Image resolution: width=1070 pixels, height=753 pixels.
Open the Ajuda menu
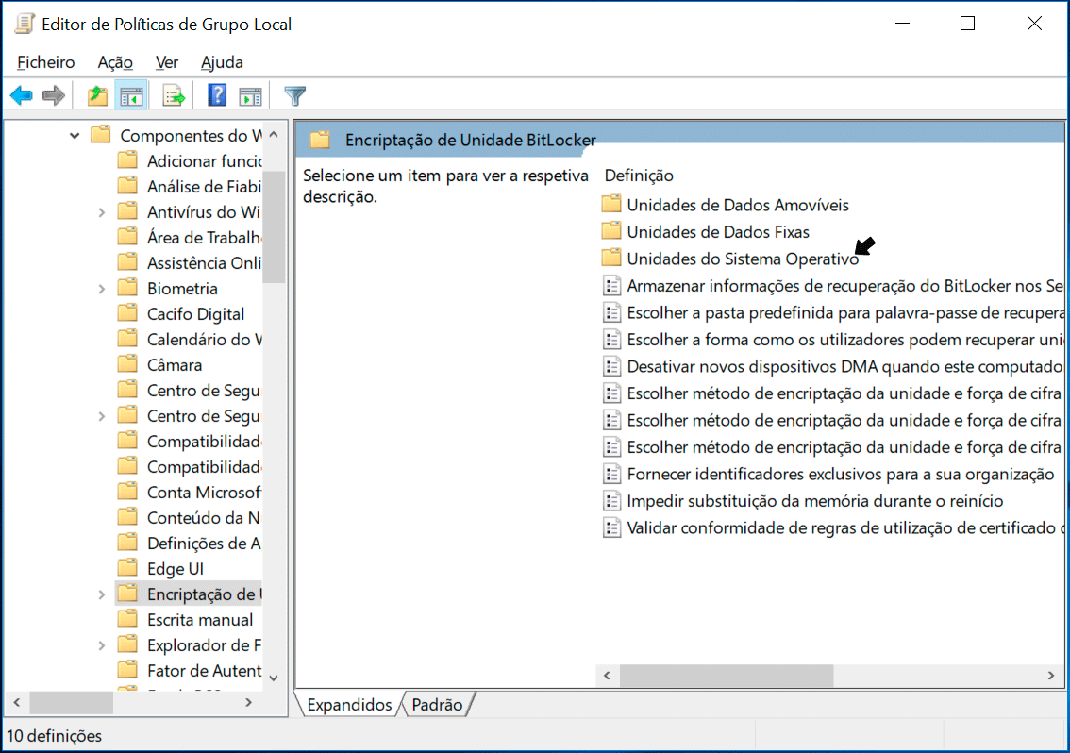(222, 62)
